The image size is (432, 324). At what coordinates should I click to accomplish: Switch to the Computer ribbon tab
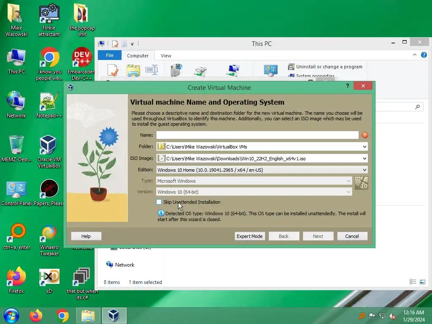[x=138, y=56]
